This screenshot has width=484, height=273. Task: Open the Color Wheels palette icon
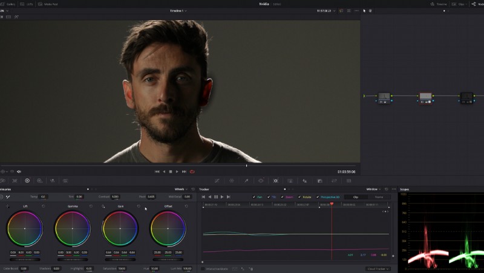[27, 181]
